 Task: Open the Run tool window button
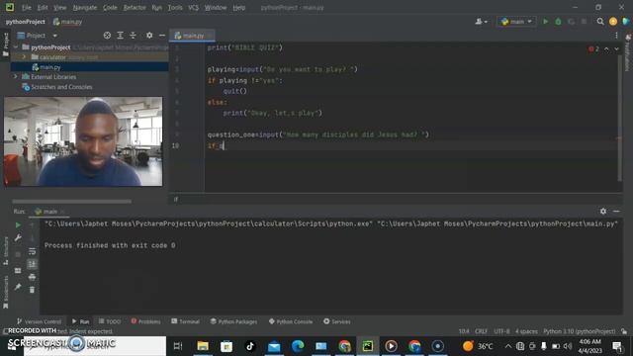80,321
